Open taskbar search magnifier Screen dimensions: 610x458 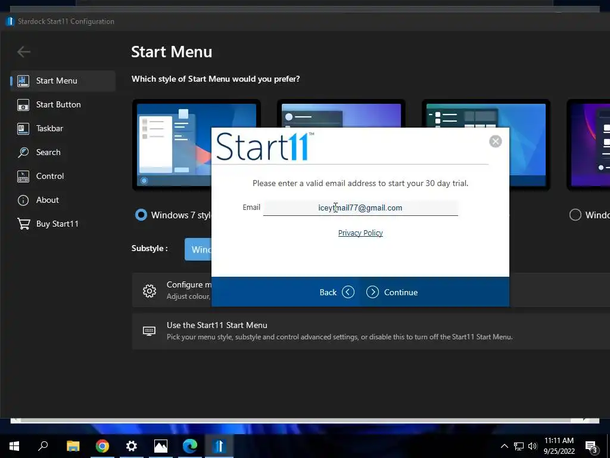[43, 446]
